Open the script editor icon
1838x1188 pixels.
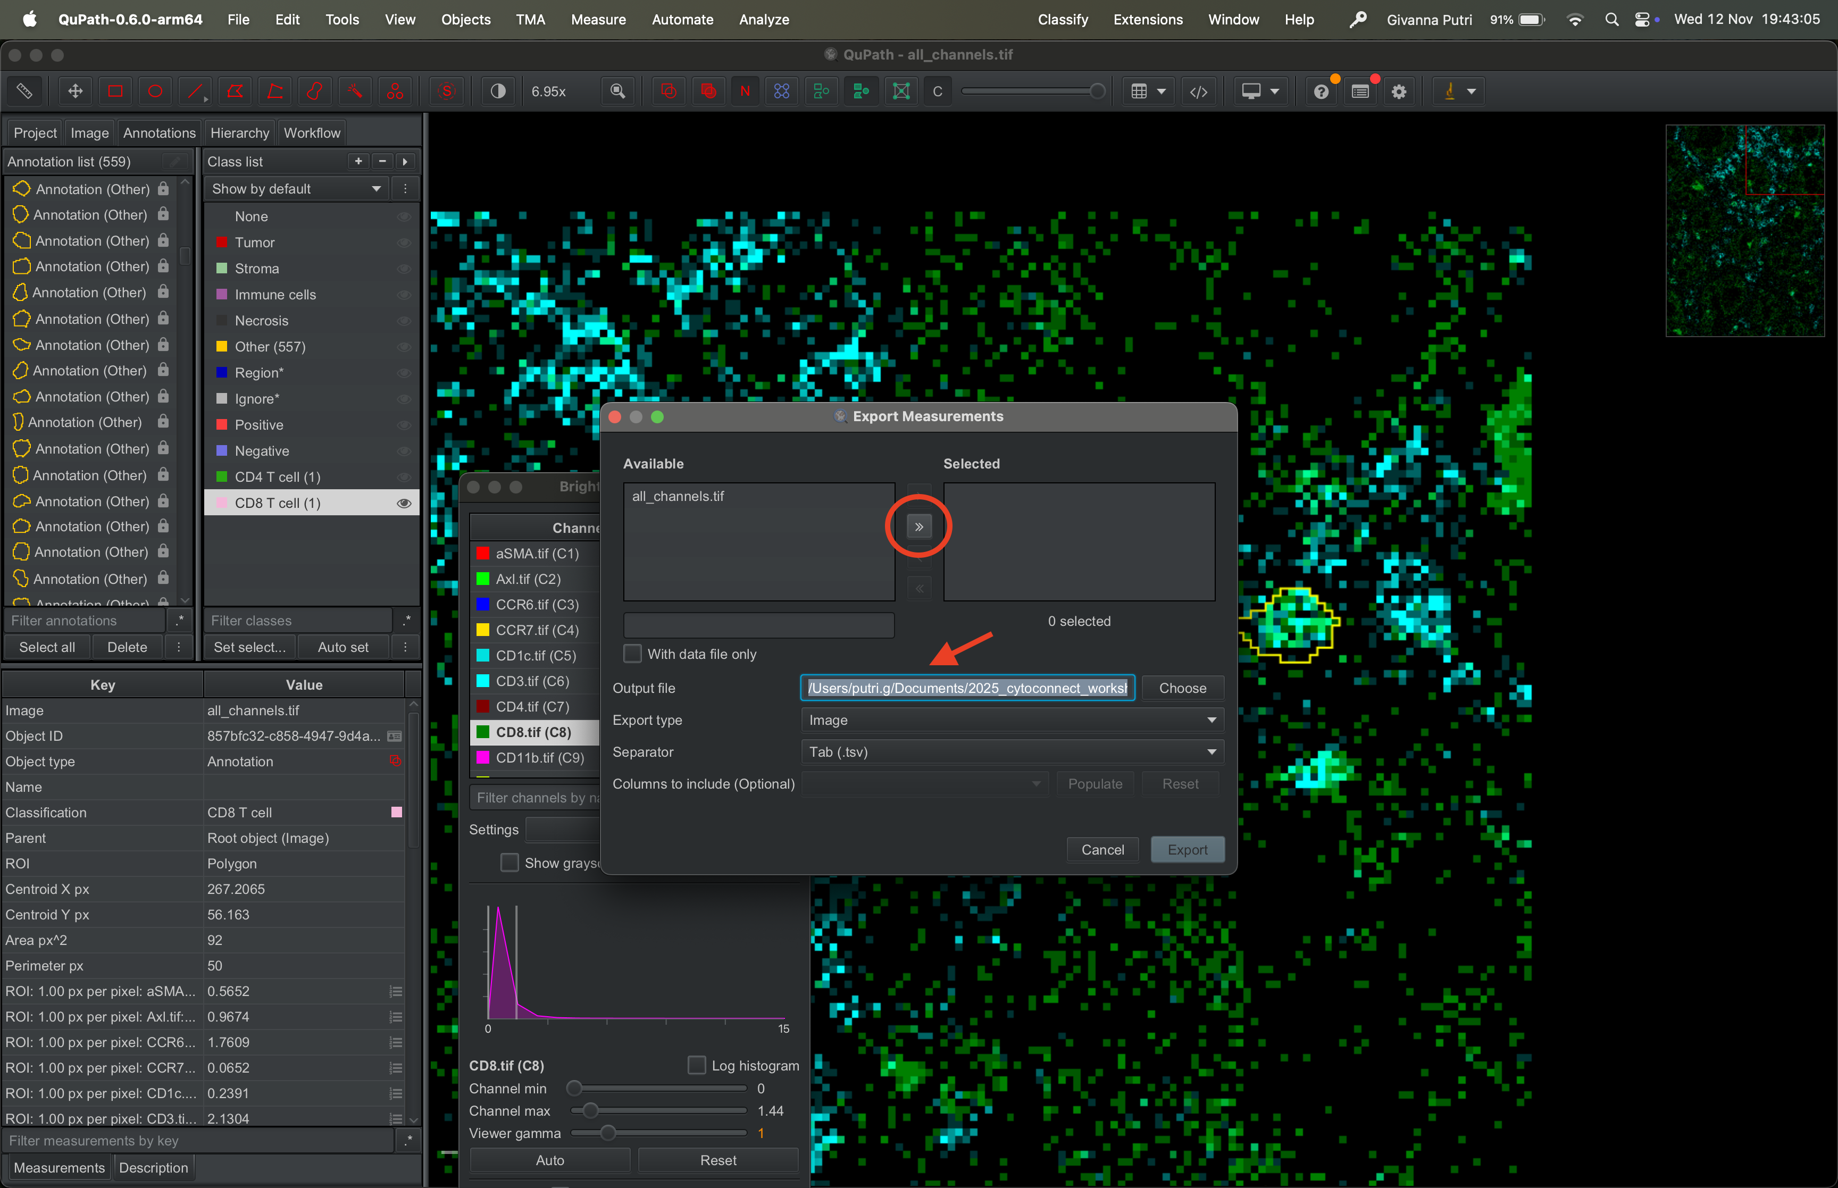click(x=1199, y=91)
